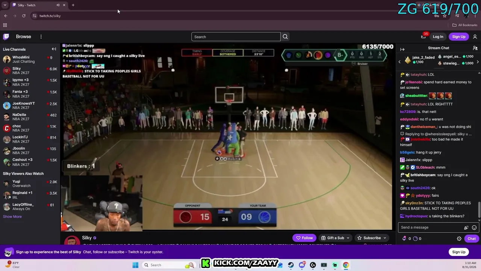Open a new browser tab
This screenshot has width=481, height=271.
(73, 5)
